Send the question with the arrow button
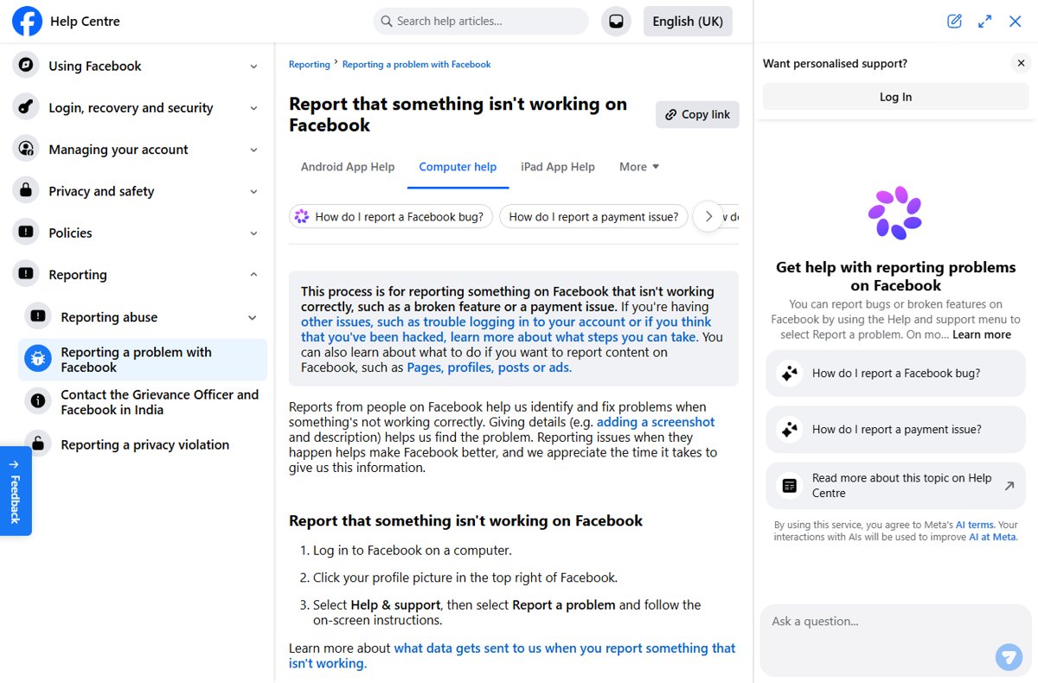The height and width of the screenshot is (683, 1038). (x=1009, y=656)
